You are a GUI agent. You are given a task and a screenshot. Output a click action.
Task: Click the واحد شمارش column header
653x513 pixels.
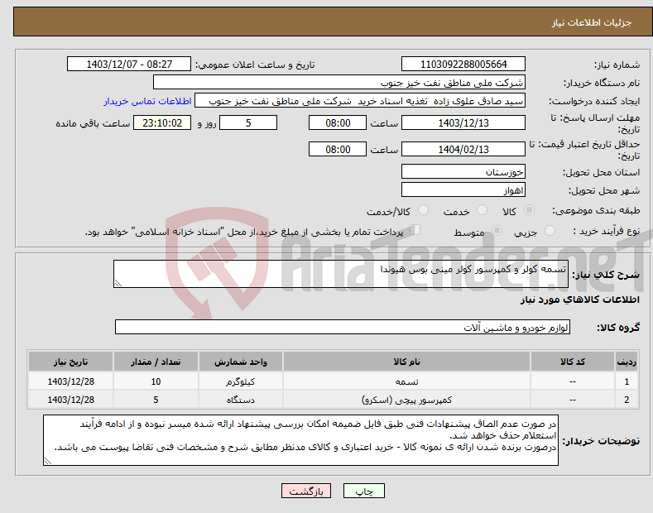click(x=240, y=362)
